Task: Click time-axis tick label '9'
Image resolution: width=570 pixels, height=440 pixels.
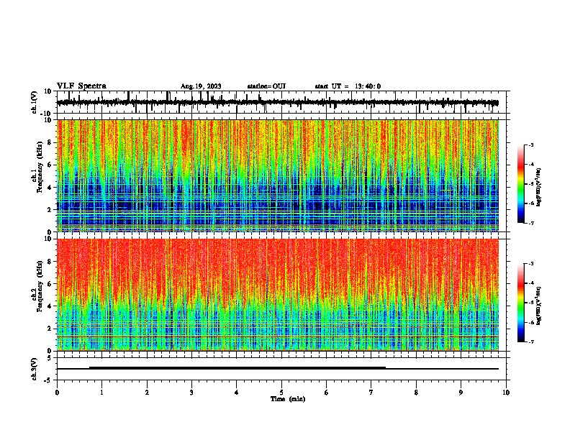Action: click(x=461, y=393)
